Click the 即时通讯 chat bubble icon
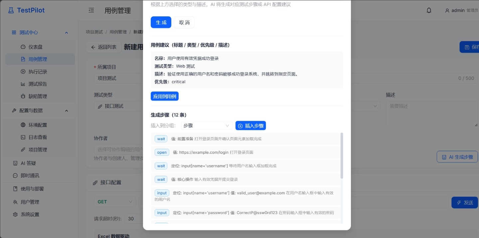This screenshot has height=238, width=479. point(15,175)
